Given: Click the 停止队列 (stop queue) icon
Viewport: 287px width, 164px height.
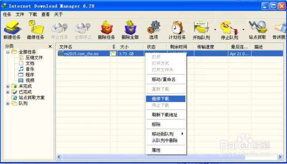Looking at the screenshot, I should tap(229, 30).
